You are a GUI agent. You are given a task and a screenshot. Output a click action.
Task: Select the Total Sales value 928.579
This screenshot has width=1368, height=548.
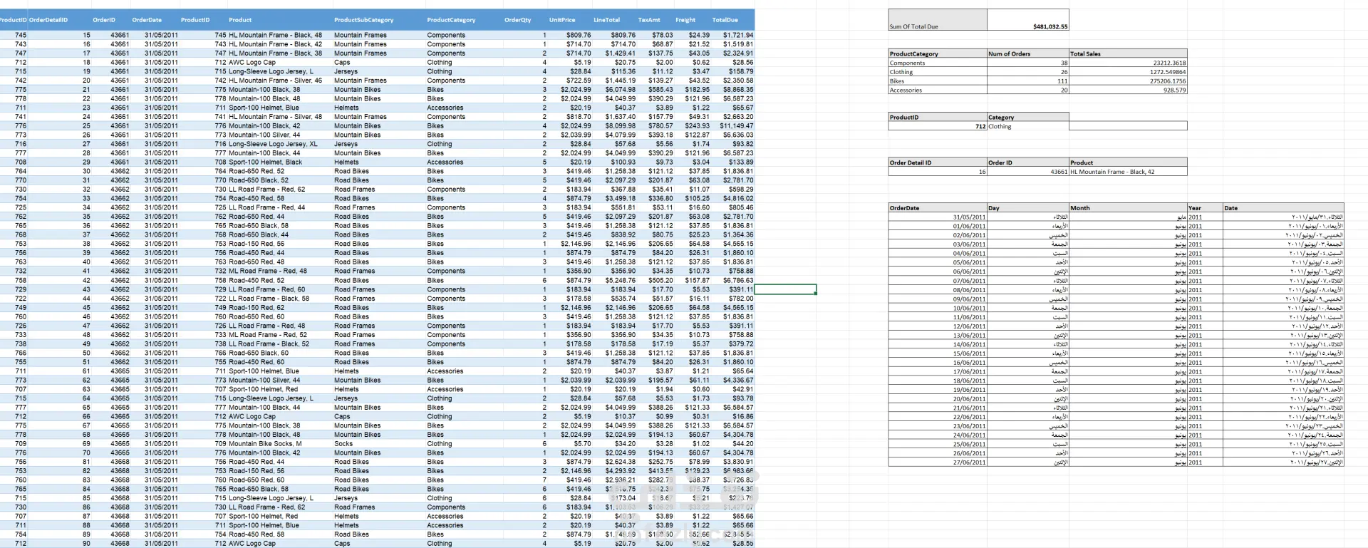pyautogui.click(x=1128, y=90)
